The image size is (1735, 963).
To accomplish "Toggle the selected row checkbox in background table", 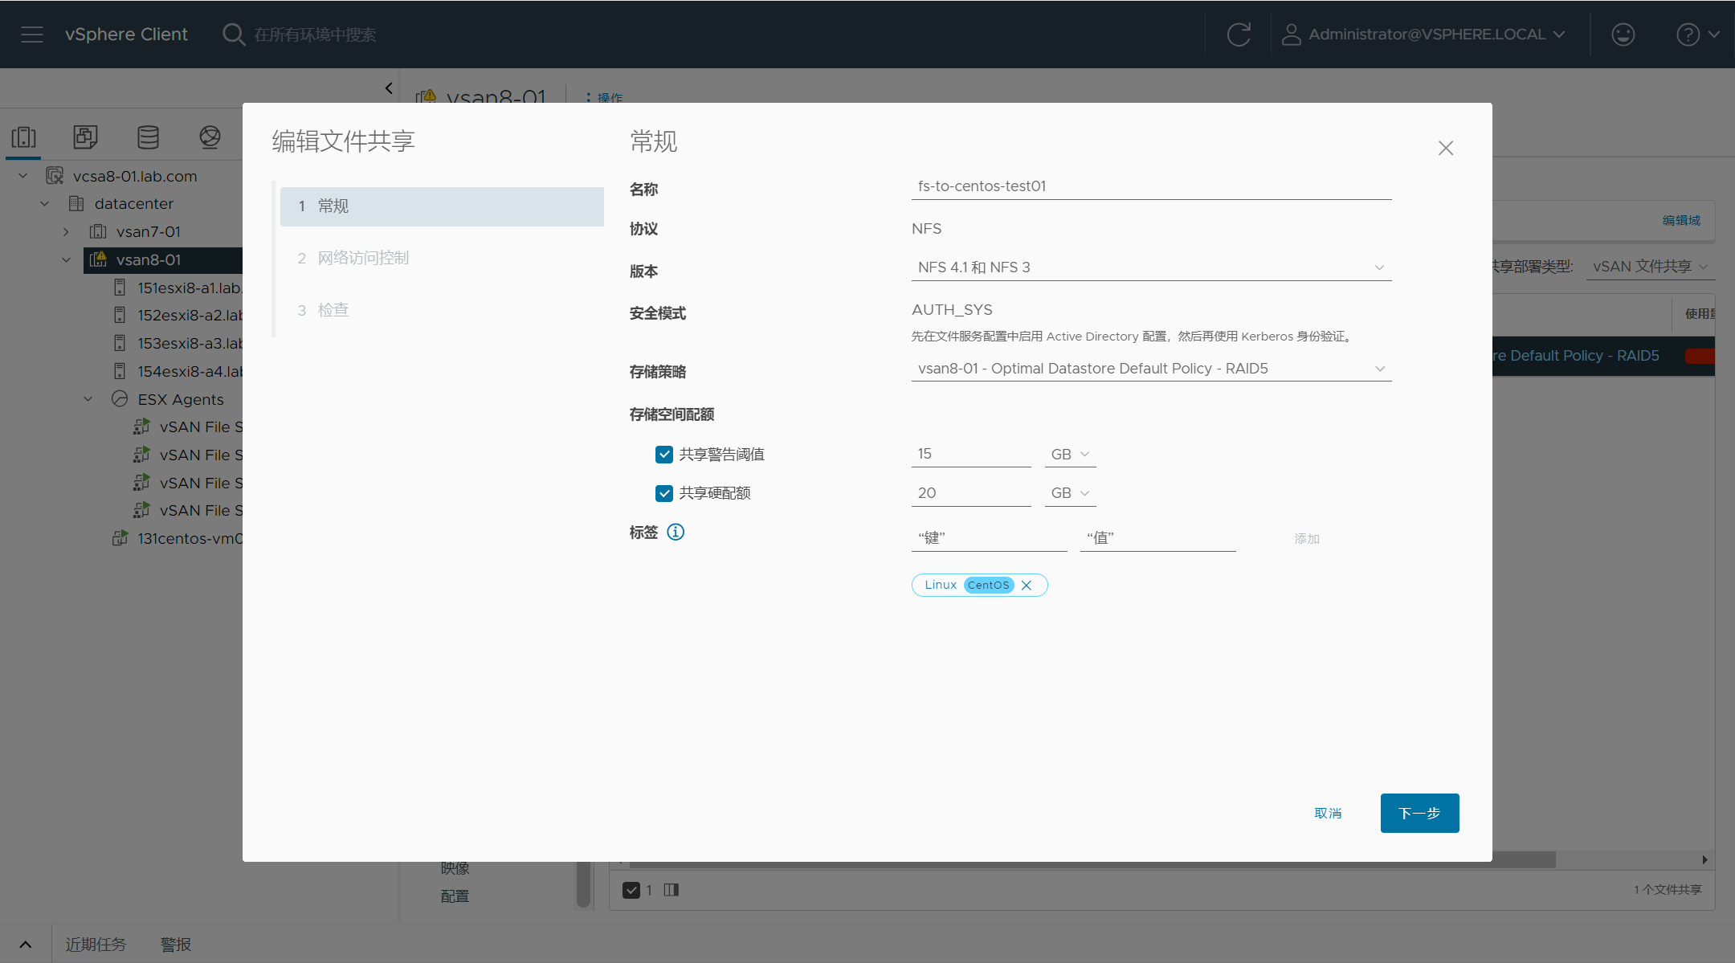I will click(631, 890).
